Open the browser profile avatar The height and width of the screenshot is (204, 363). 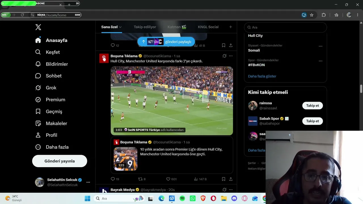(x=349, y=15)
